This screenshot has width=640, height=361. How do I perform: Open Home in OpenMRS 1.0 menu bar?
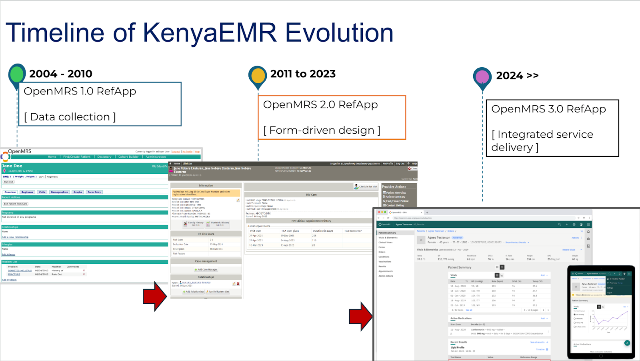pos(52,157)
